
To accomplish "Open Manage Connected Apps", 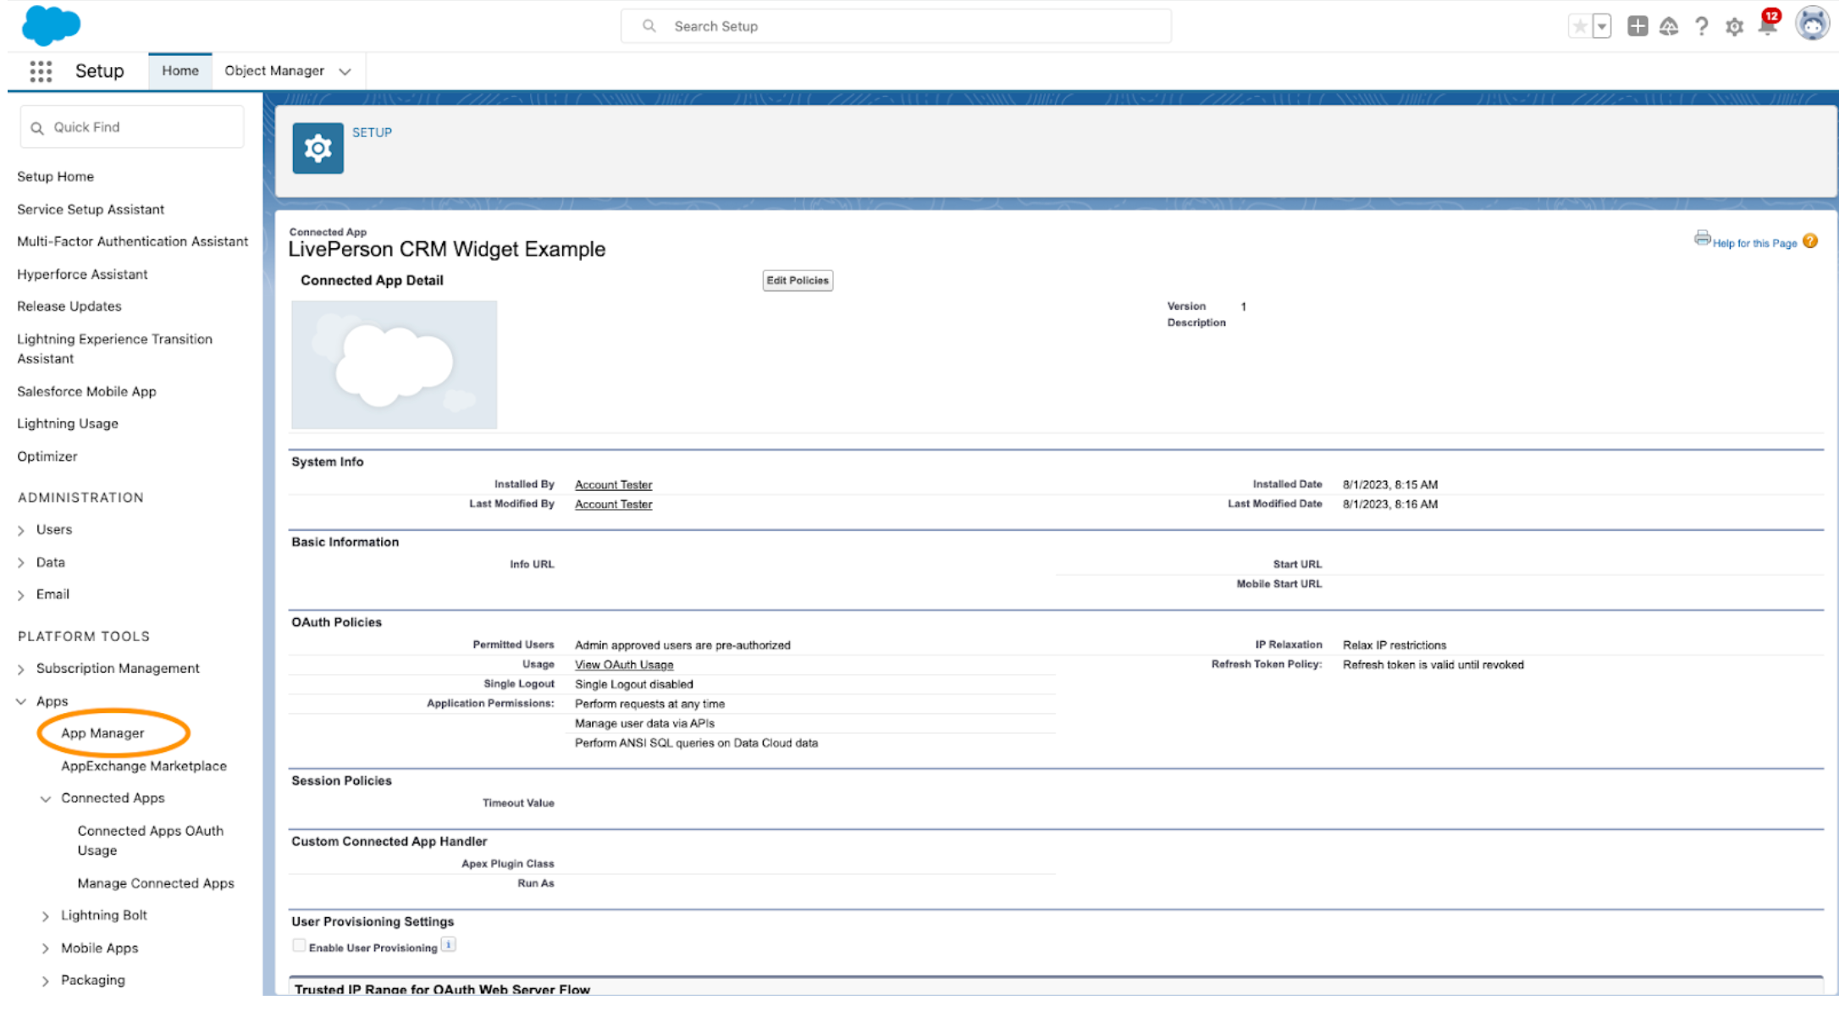I will point(156,884).
